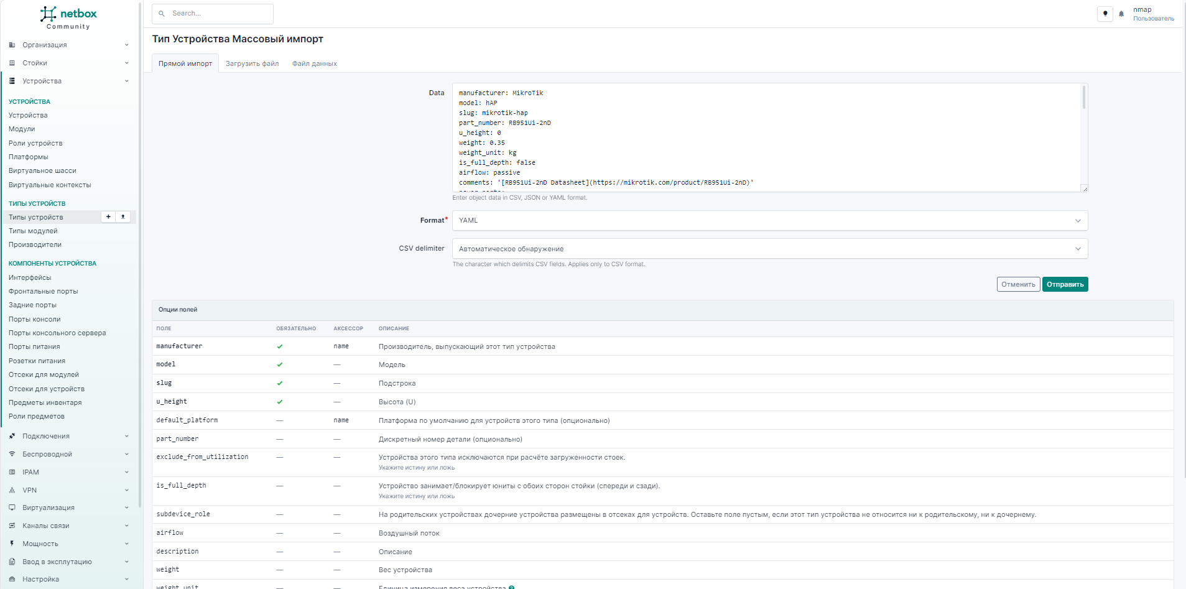1186x589 pixels.
Task: Toggle the color mode icon in header
Action: click(1105, 14)
